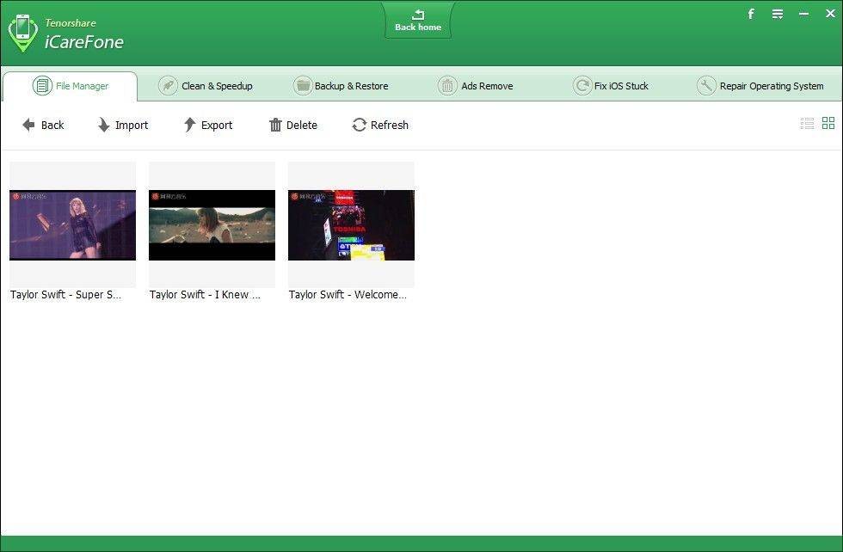843x552 pixels.
Task: Refresh the video list
Action: point(380,126)
